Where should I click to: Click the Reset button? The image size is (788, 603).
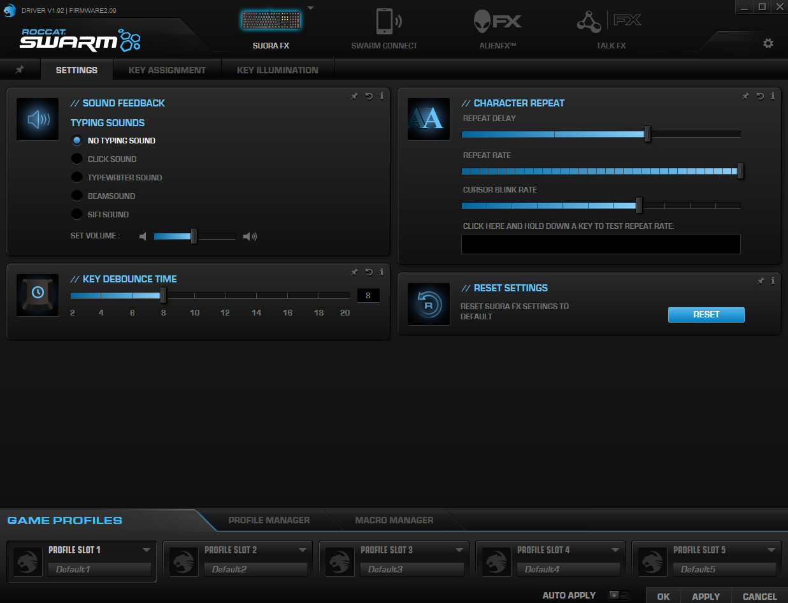point(706,314)
